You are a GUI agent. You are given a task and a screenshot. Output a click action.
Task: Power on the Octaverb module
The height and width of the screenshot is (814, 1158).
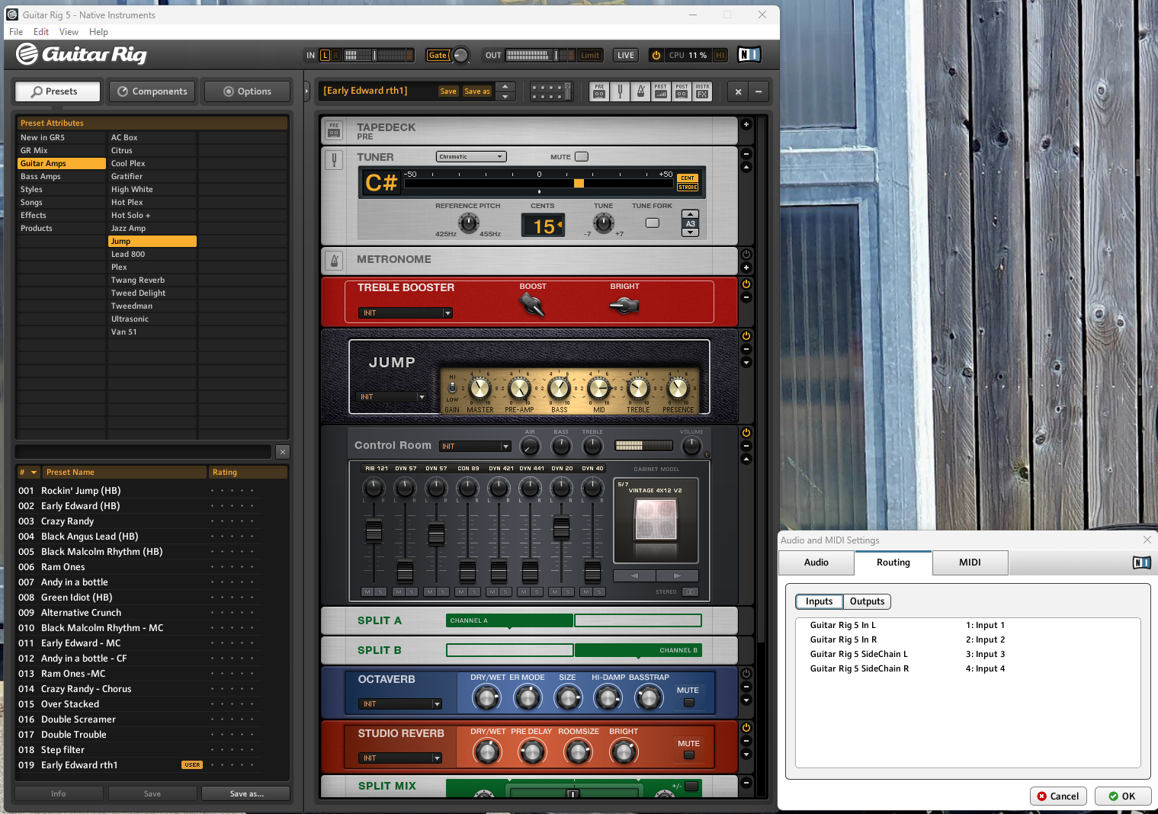(x=746, y=674)
